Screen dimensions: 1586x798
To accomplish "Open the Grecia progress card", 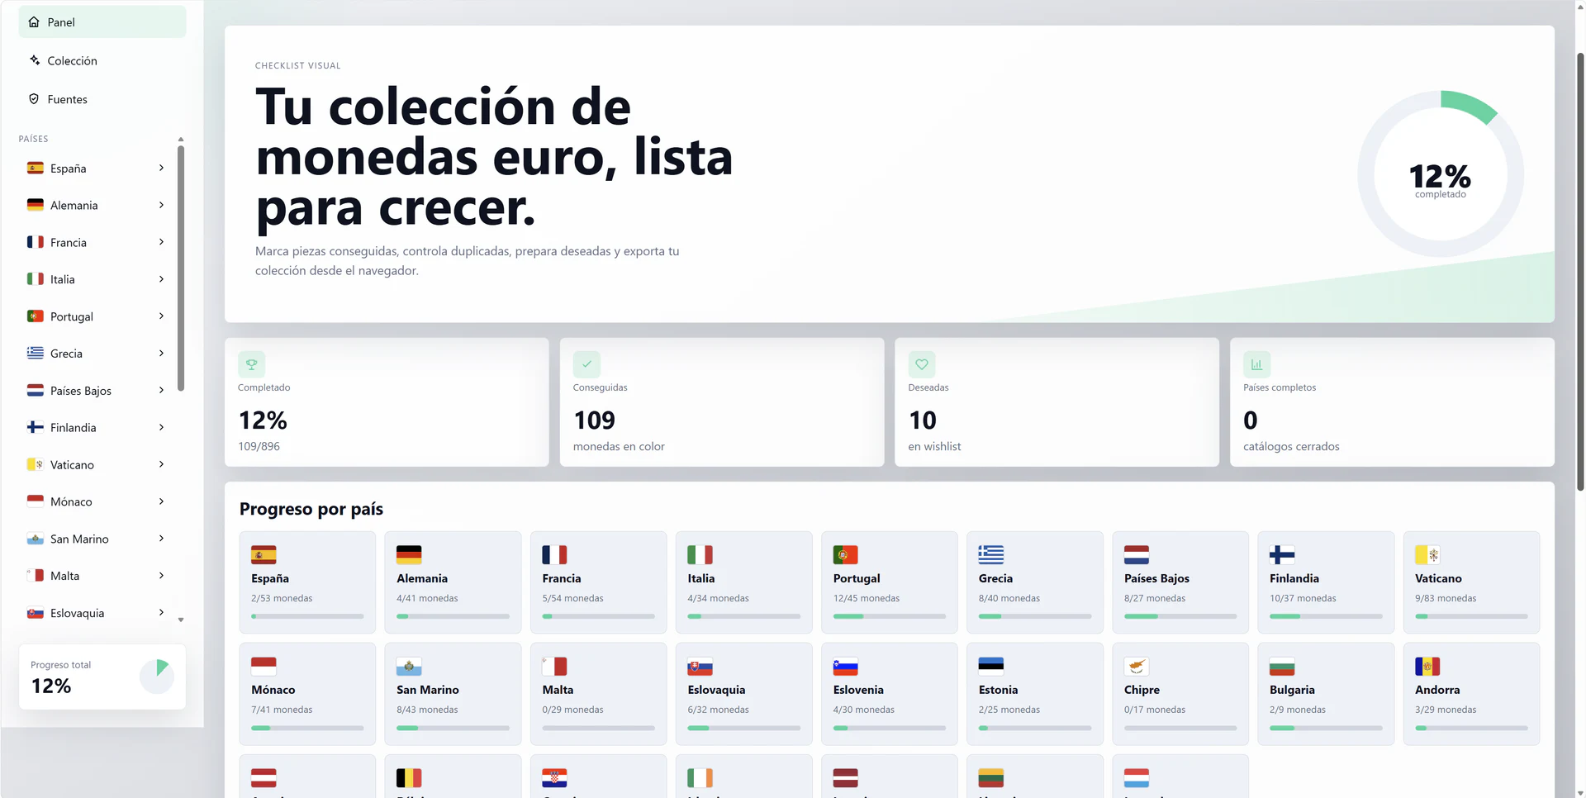I will (x=1035, y=582).
